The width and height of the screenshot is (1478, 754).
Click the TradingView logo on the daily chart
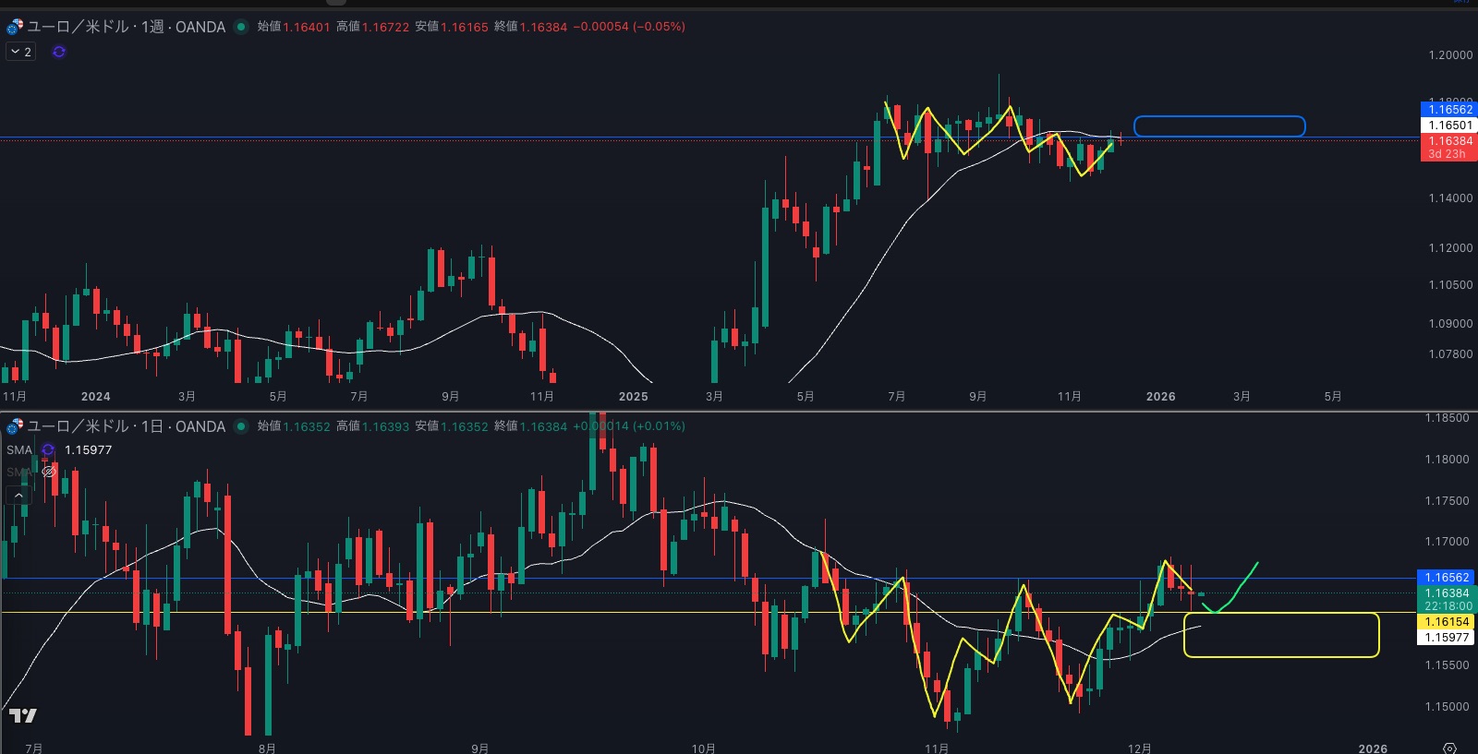pyautogui.click(x=23, y=715)
